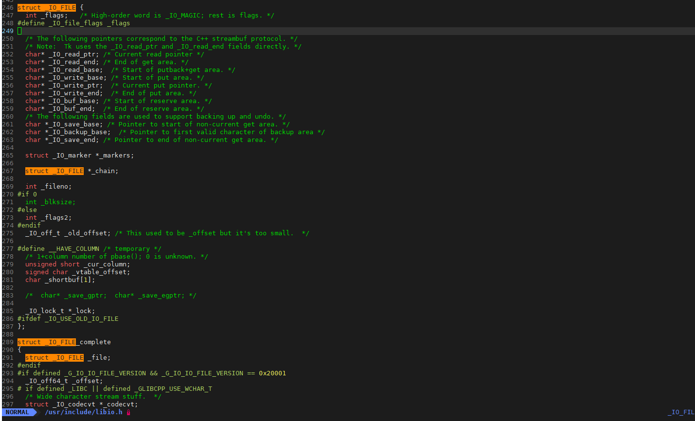Click the #define _IO_file_flags line
Screen dimensions: 695x421
[x=74, y=23]
